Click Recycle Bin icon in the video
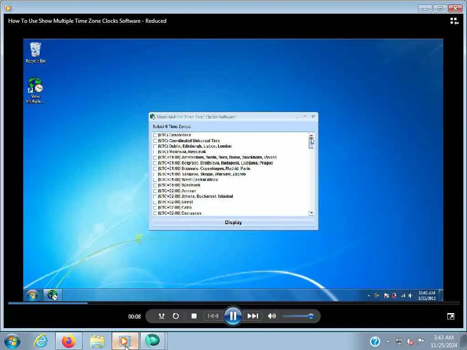The width and height of the screenshot is (467, 350). click(36, 53)
